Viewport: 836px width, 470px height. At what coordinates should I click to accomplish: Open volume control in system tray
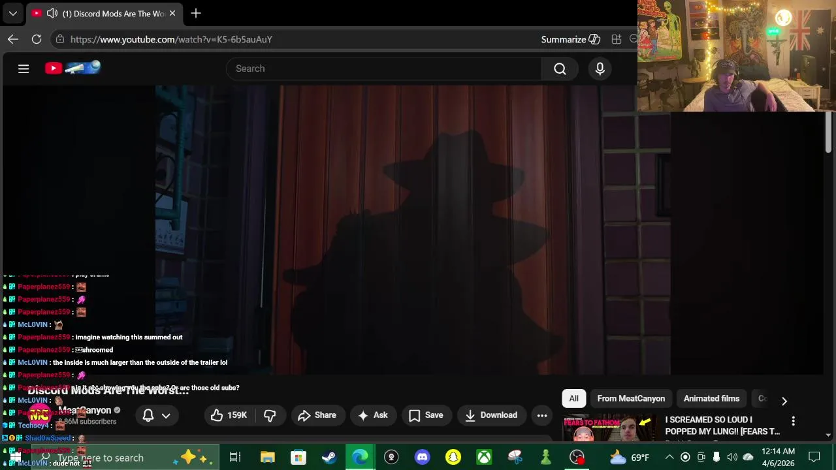pos(732,458)
